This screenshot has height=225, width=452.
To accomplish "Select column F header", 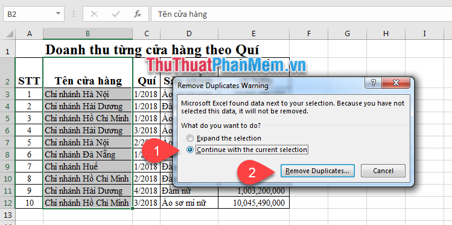I will (x=309, y=34).
